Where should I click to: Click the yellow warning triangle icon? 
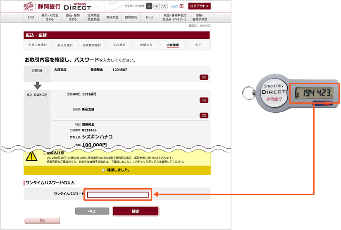[31, 156]
